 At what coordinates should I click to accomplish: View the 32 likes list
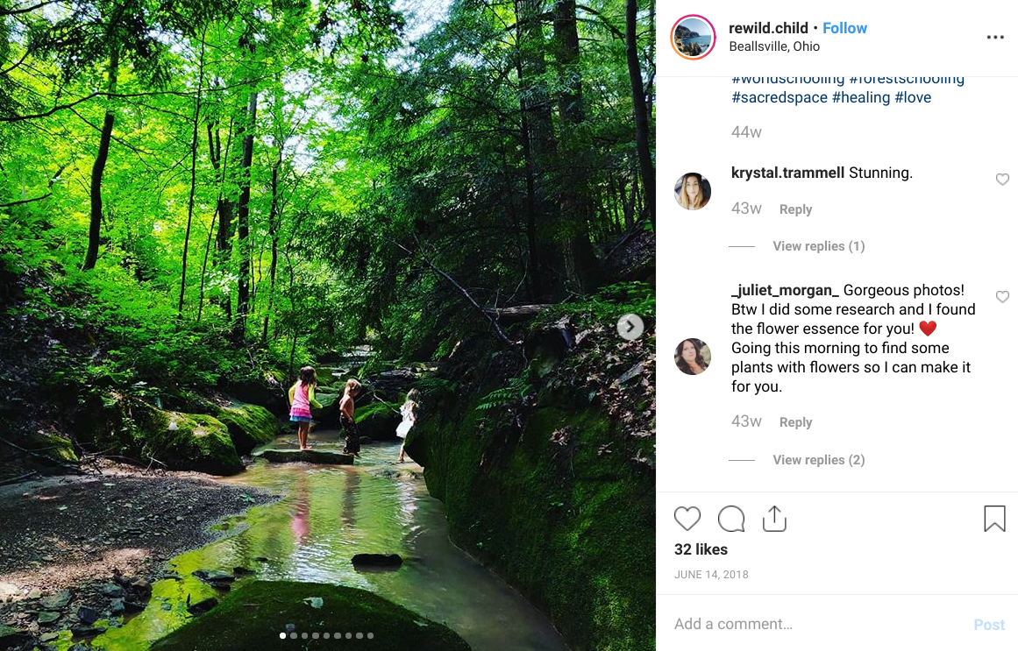(x=701, y=549)
